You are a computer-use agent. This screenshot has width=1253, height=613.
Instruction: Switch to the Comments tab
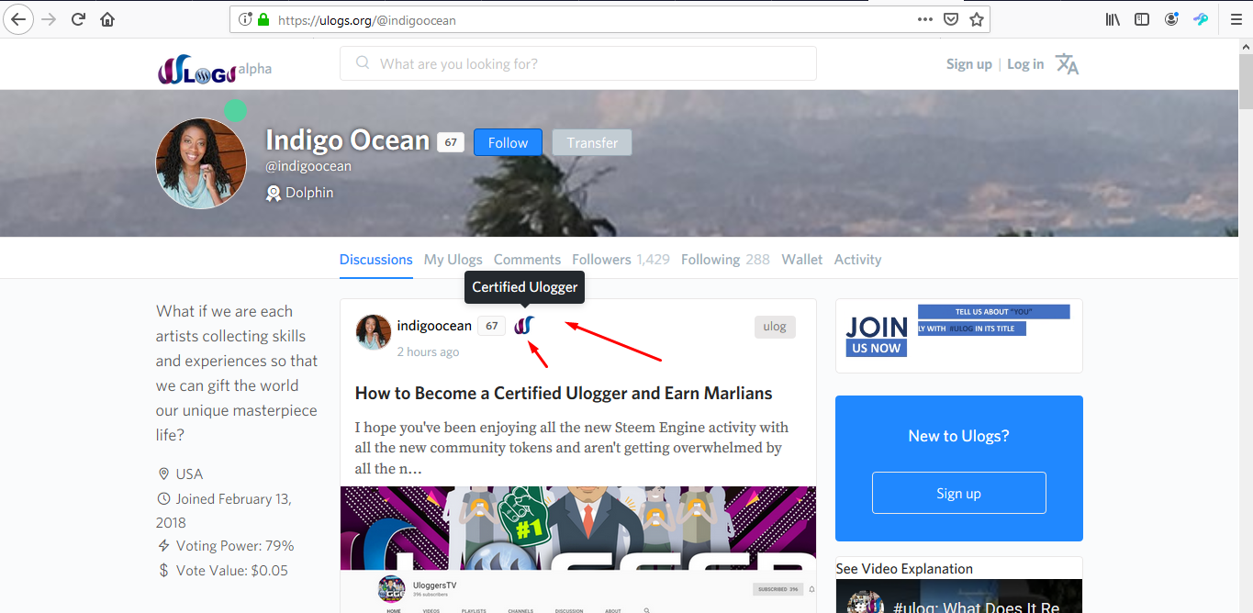(x=527, y=260)
